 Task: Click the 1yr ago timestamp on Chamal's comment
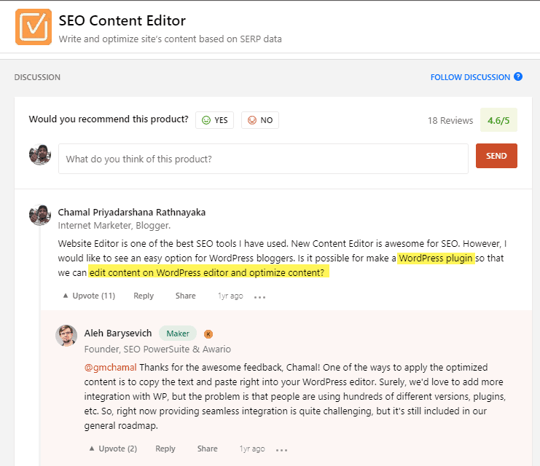[x=230, y=296]
